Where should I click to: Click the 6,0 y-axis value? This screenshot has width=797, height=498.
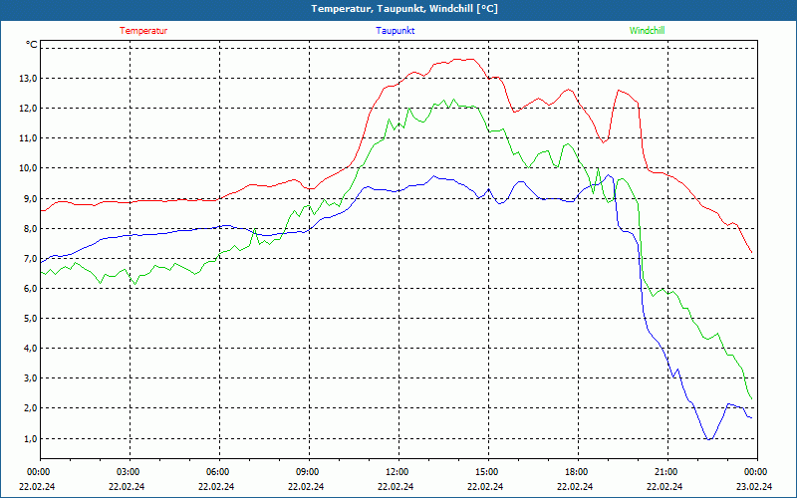click(x=31, y=289)
